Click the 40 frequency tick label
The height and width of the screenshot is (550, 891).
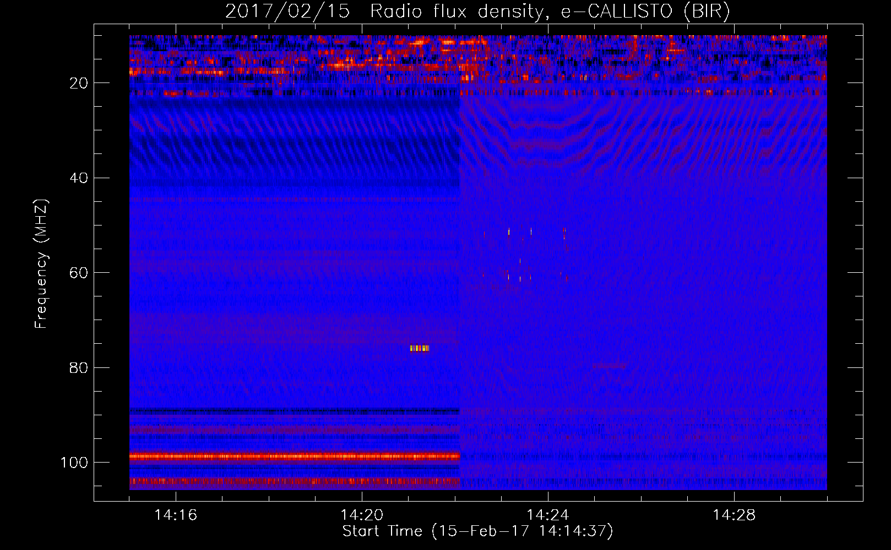click(x=79, y=178)
